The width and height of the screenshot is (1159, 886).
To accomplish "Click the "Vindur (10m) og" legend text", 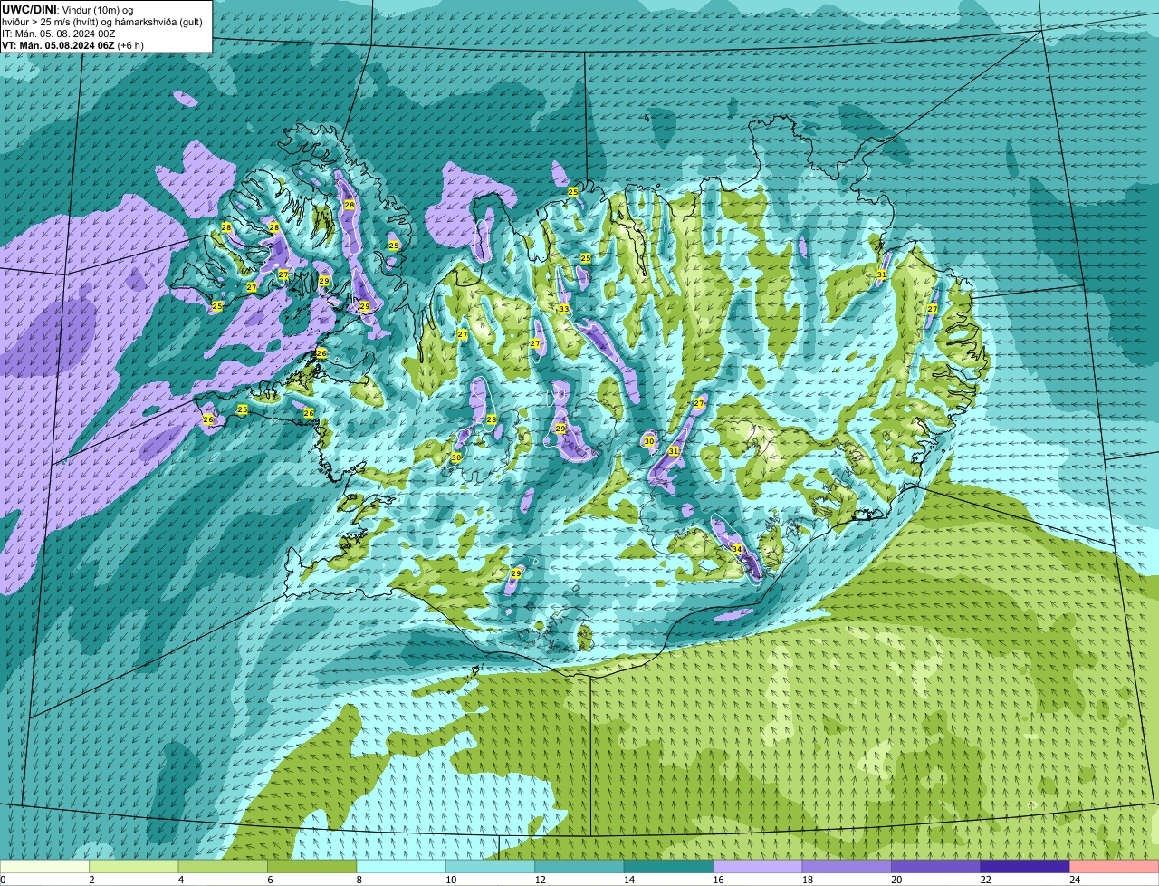I will pos(98,9).
